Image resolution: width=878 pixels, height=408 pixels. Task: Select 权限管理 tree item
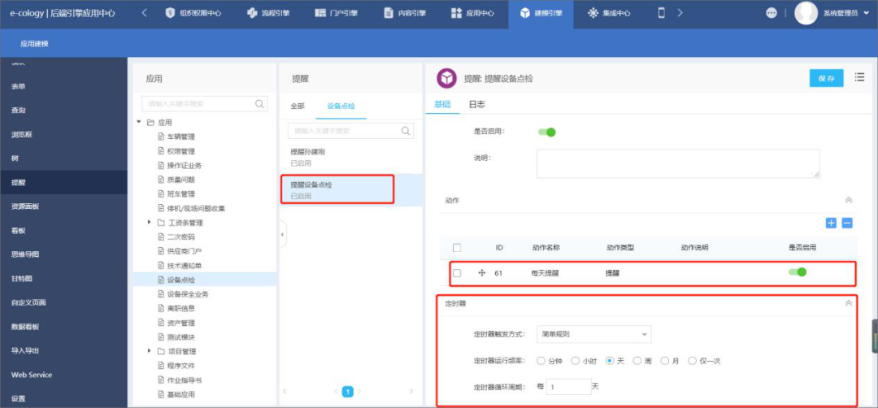(x=180, y=151)
